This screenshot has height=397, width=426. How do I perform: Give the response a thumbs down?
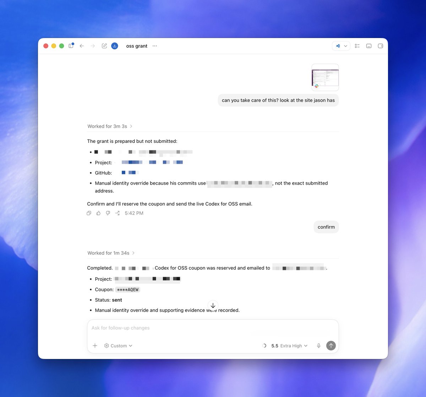(x=108, y=213)
